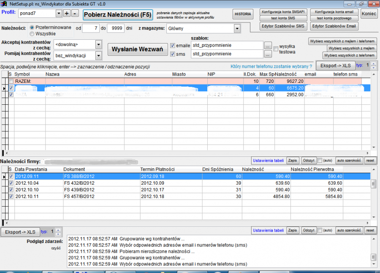Increase typ value beside bottom Eksport XLS
Image resolution: width=380 pixels, height=273 pixels.
pyautogui.click(x=58, y=230)
